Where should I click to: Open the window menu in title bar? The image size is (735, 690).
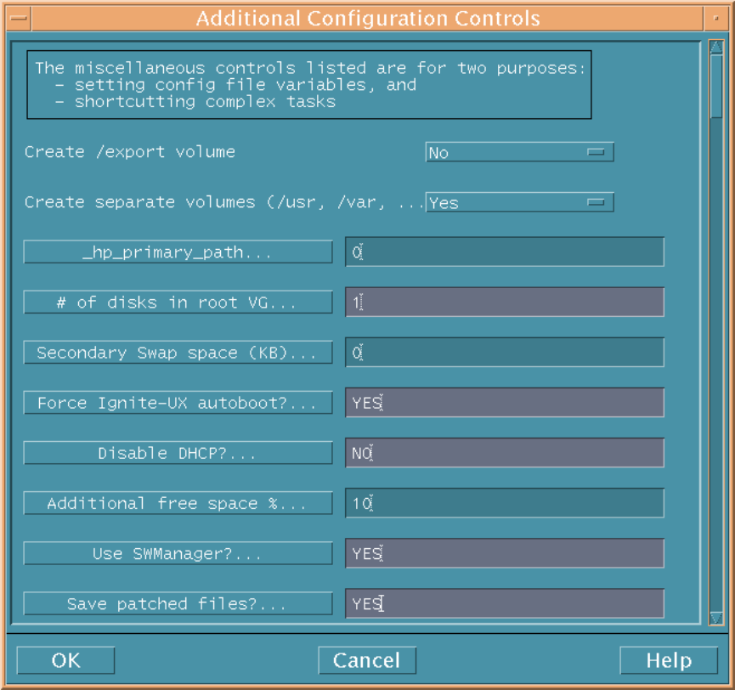click(19, 19)
